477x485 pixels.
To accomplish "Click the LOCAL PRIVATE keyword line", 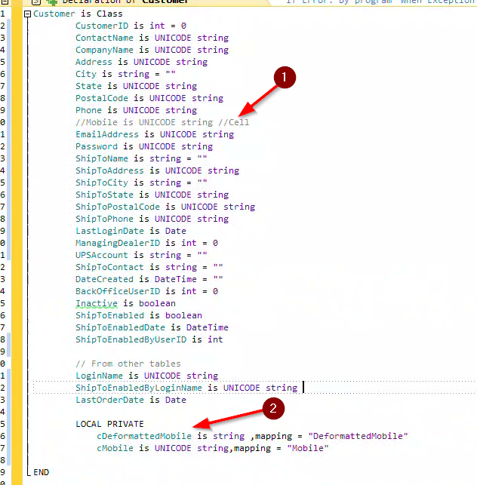I will pyautogui.click(x=110, y=424).
